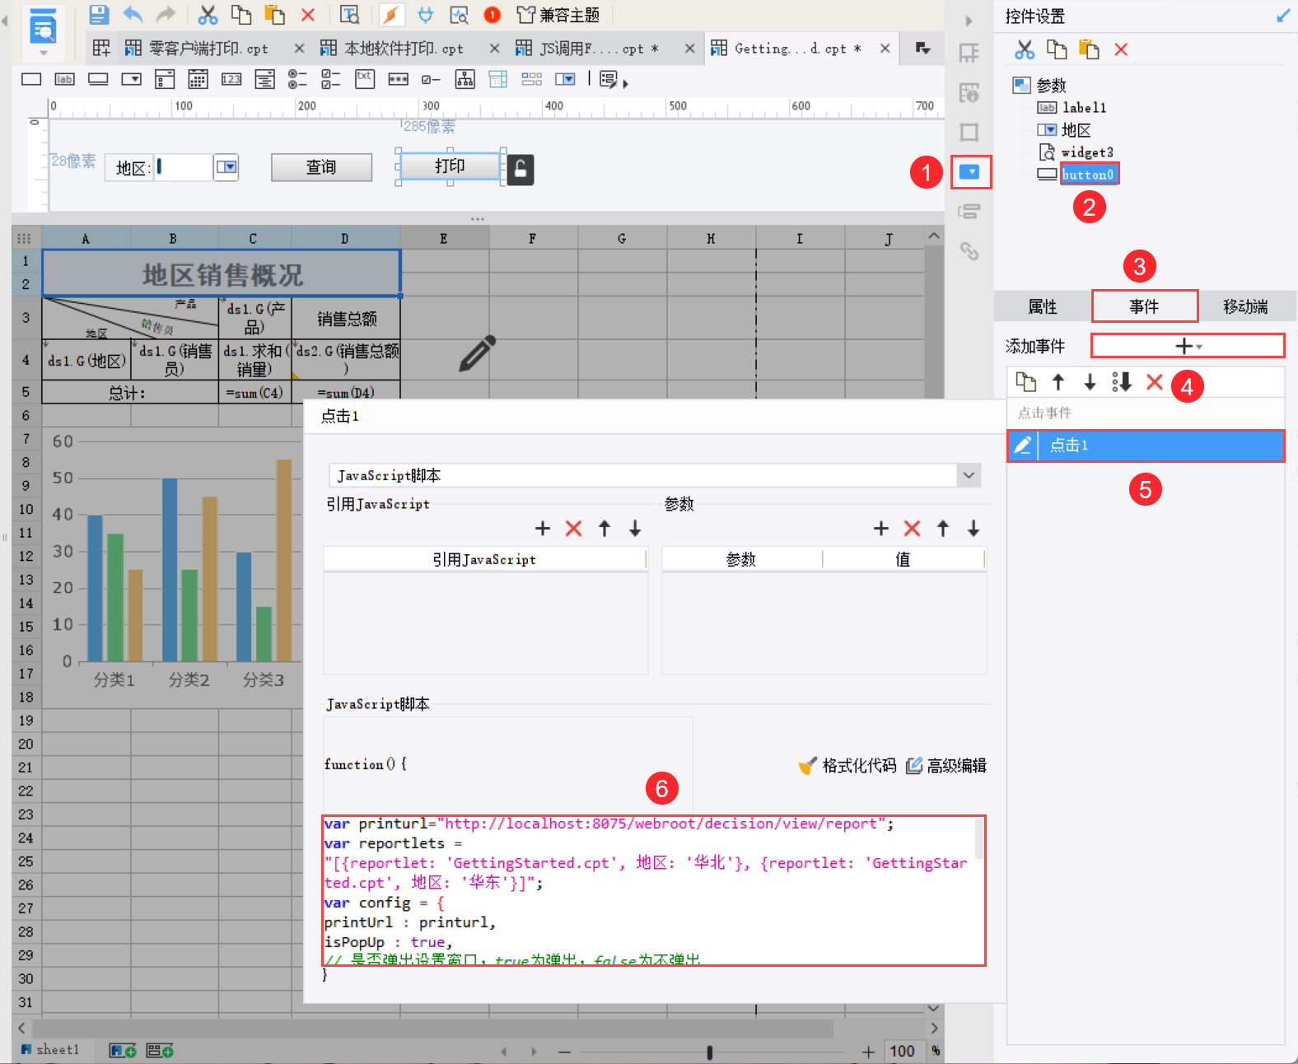1298x1064 pixels.
Task: Delete using the red X in the top toolbar
Action: (308, 14)
